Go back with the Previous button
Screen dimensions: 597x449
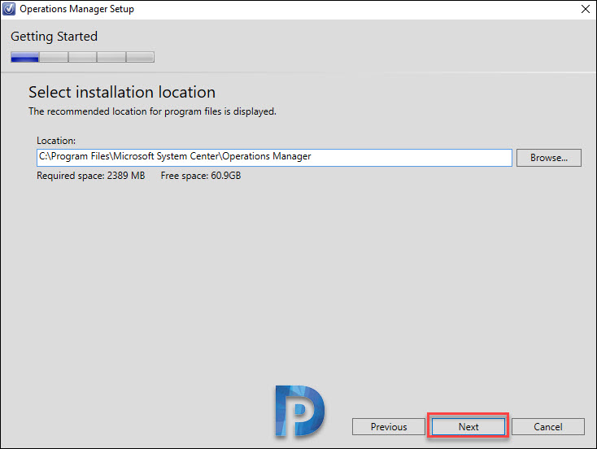tap(388, 426)
